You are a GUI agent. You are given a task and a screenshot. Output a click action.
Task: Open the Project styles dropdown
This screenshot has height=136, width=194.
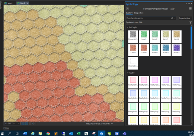185,18
